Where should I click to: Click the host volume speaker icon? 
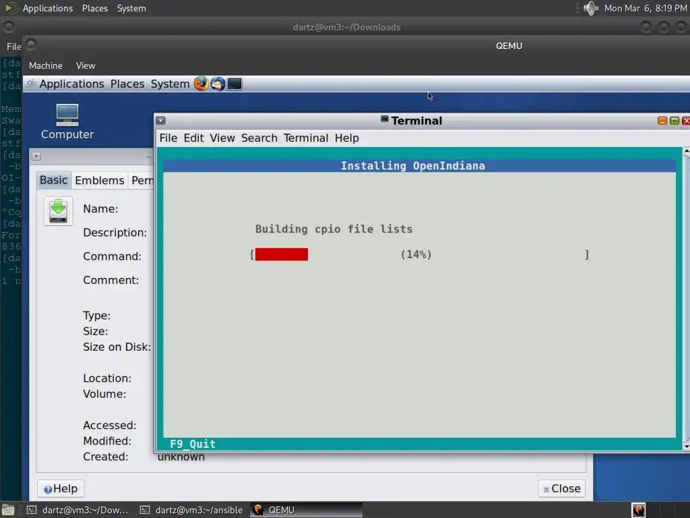pyautogui.click(x=590, y=8)
